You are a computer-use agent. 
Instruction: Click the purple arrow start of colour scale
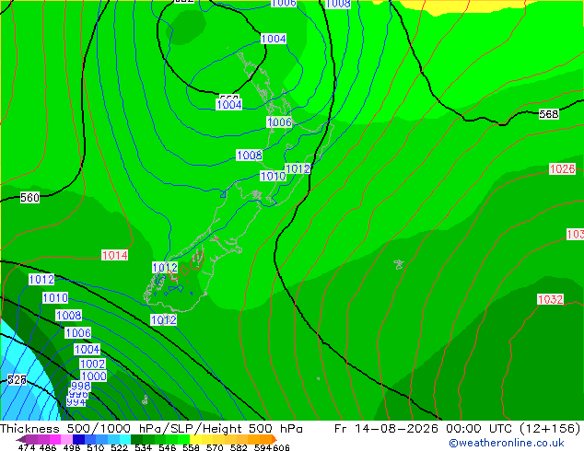point(20,439)
